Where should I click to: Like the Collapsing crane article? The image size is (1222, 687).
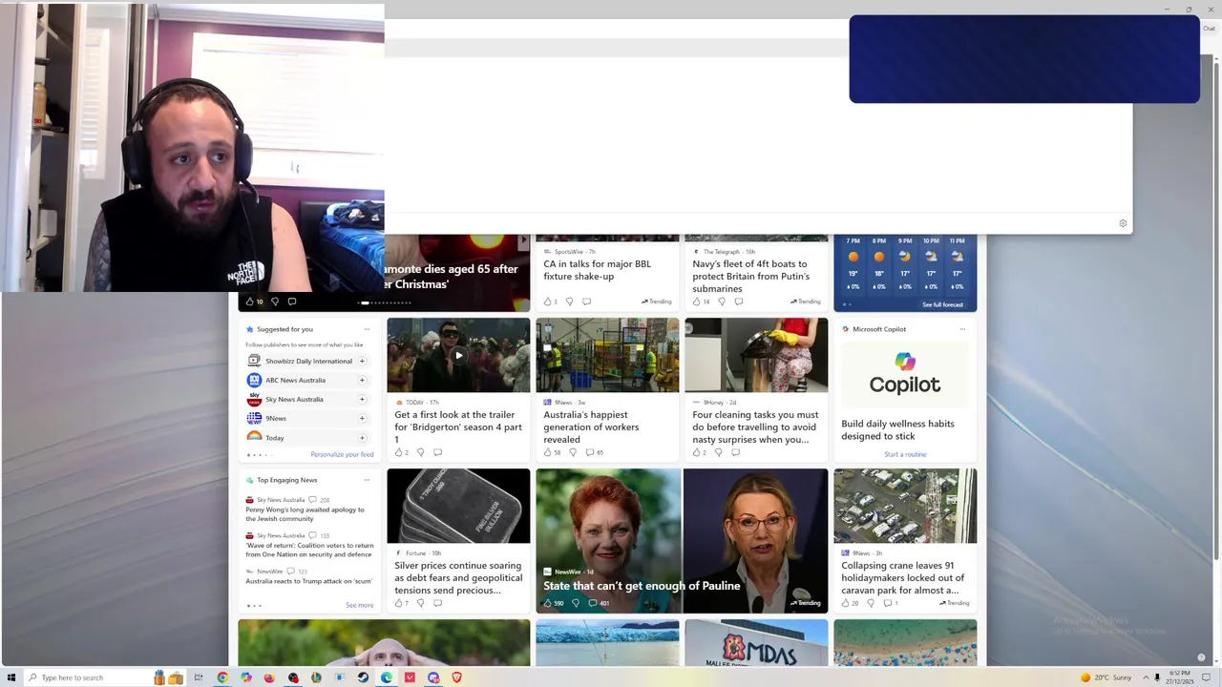pyautogui.click(x=846, y=603)
